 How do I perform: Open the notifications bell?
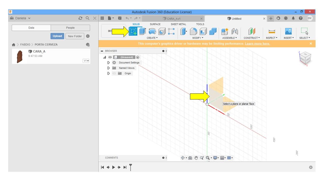coord(293,18)
